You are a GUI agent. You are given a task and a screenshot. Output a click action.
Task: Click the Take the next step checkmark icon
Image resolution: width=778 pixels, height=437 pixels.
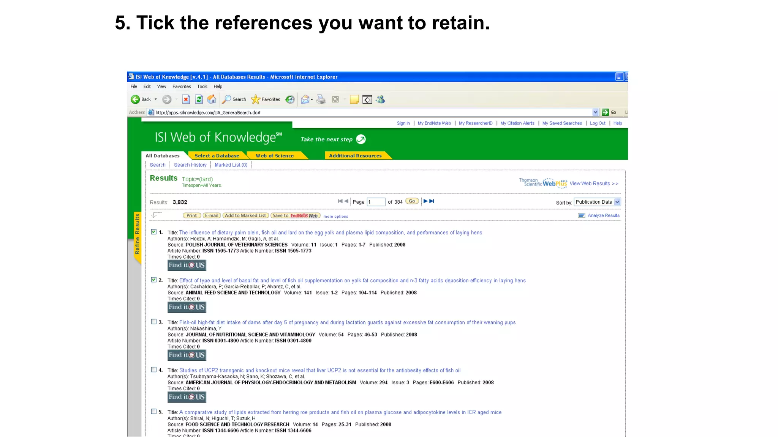point(361,139)
